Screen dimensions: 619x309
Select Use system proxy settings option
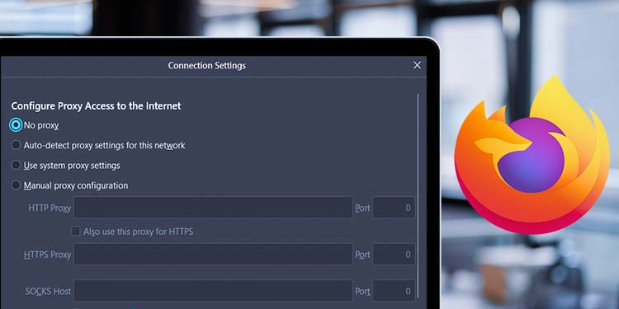click(x=16, y=165)
